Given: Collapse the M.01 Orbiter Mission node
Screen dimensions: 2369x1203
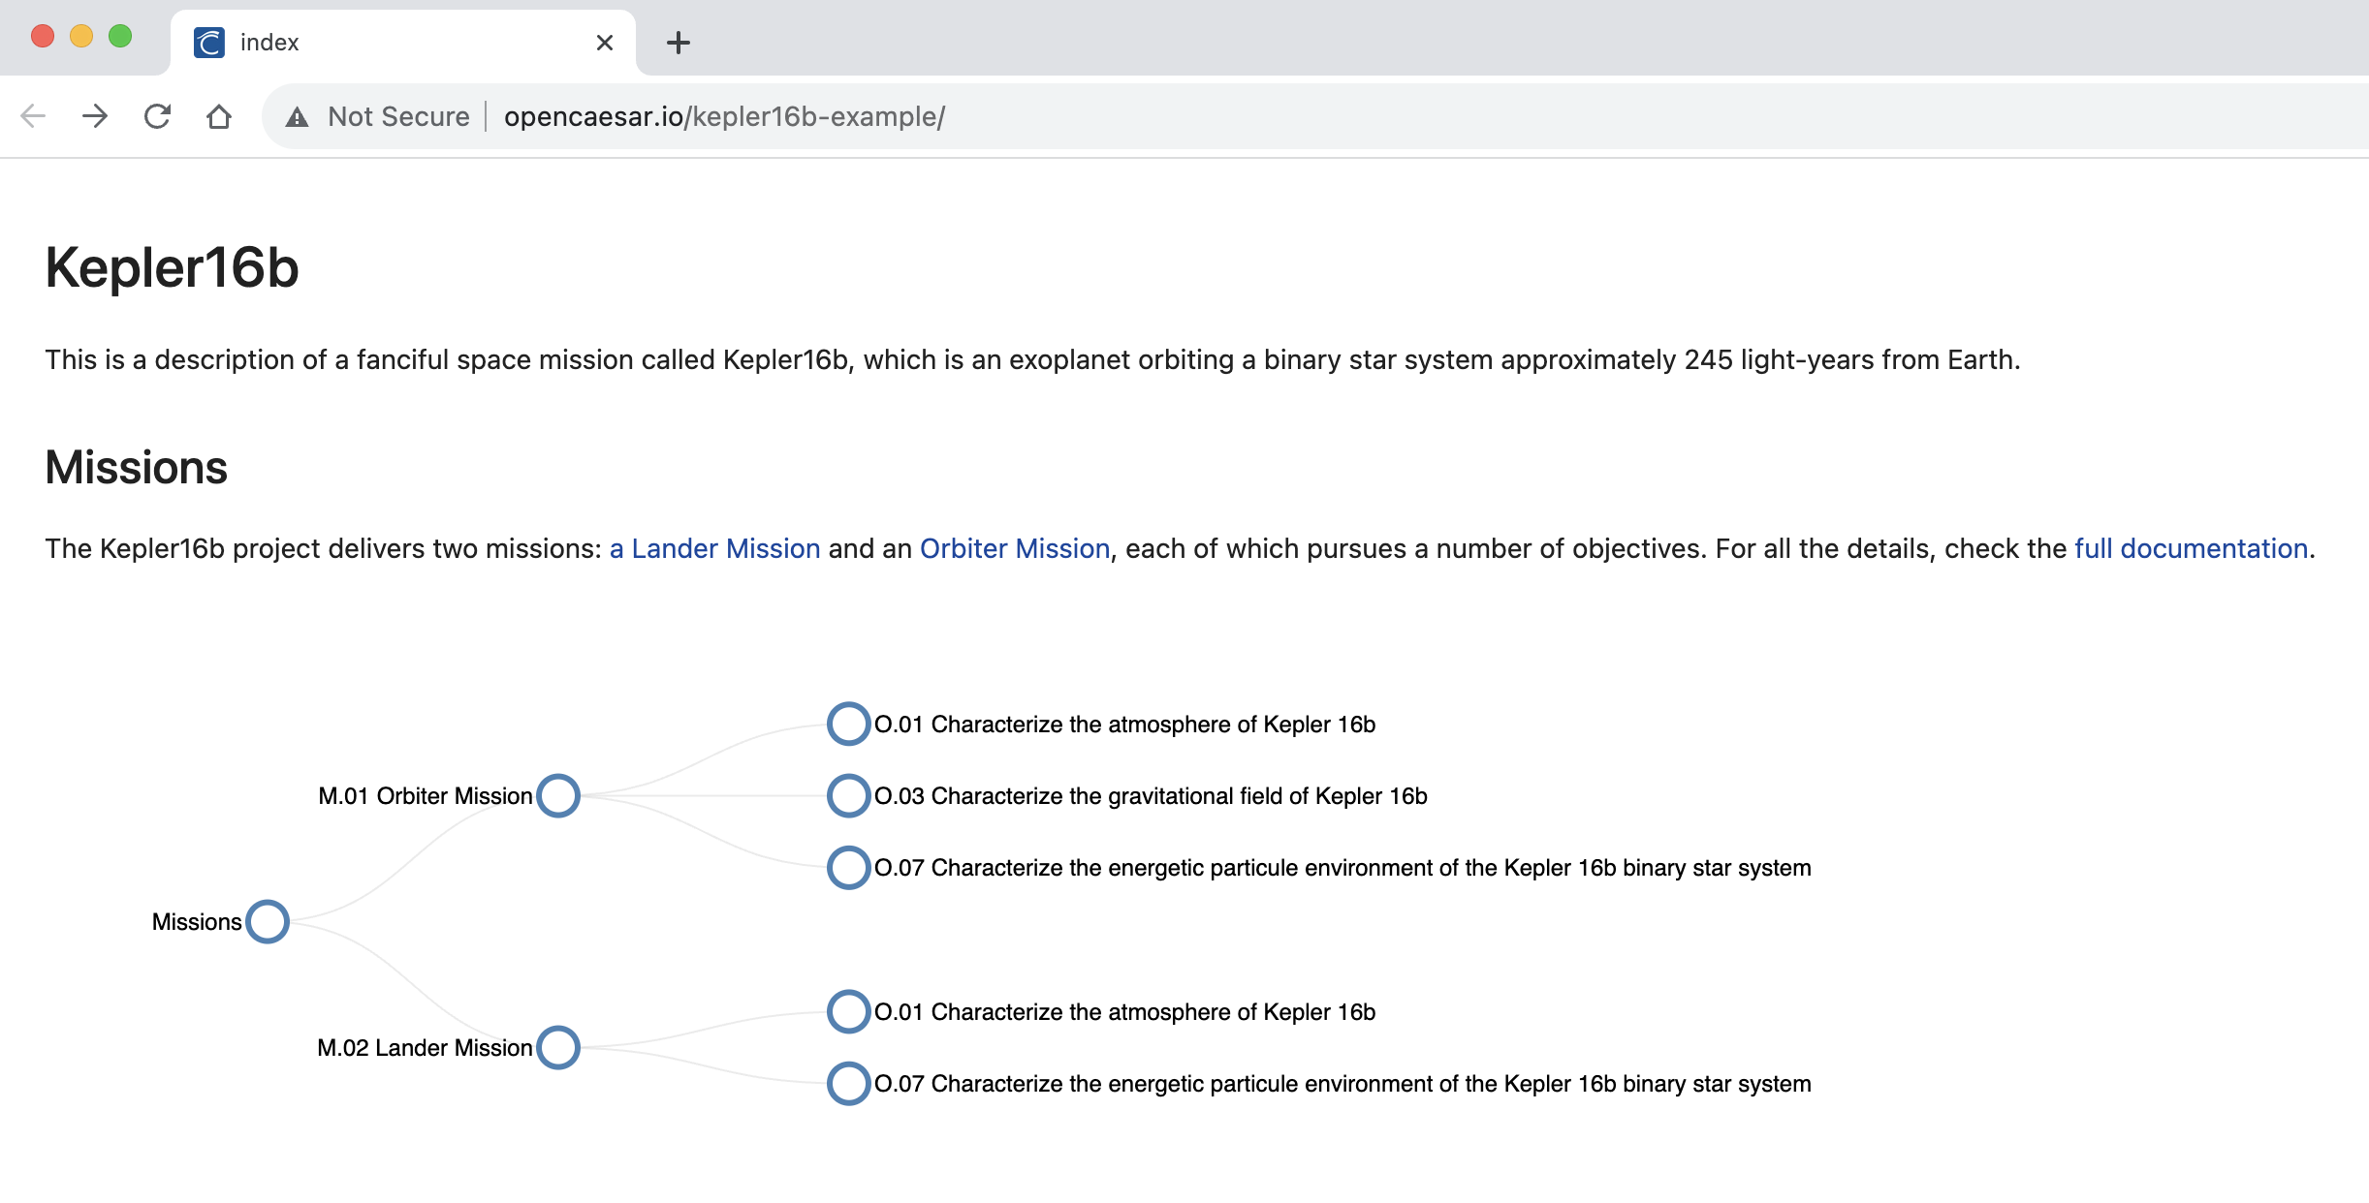Looking at the screenshot, I should [x=558, y=795].
